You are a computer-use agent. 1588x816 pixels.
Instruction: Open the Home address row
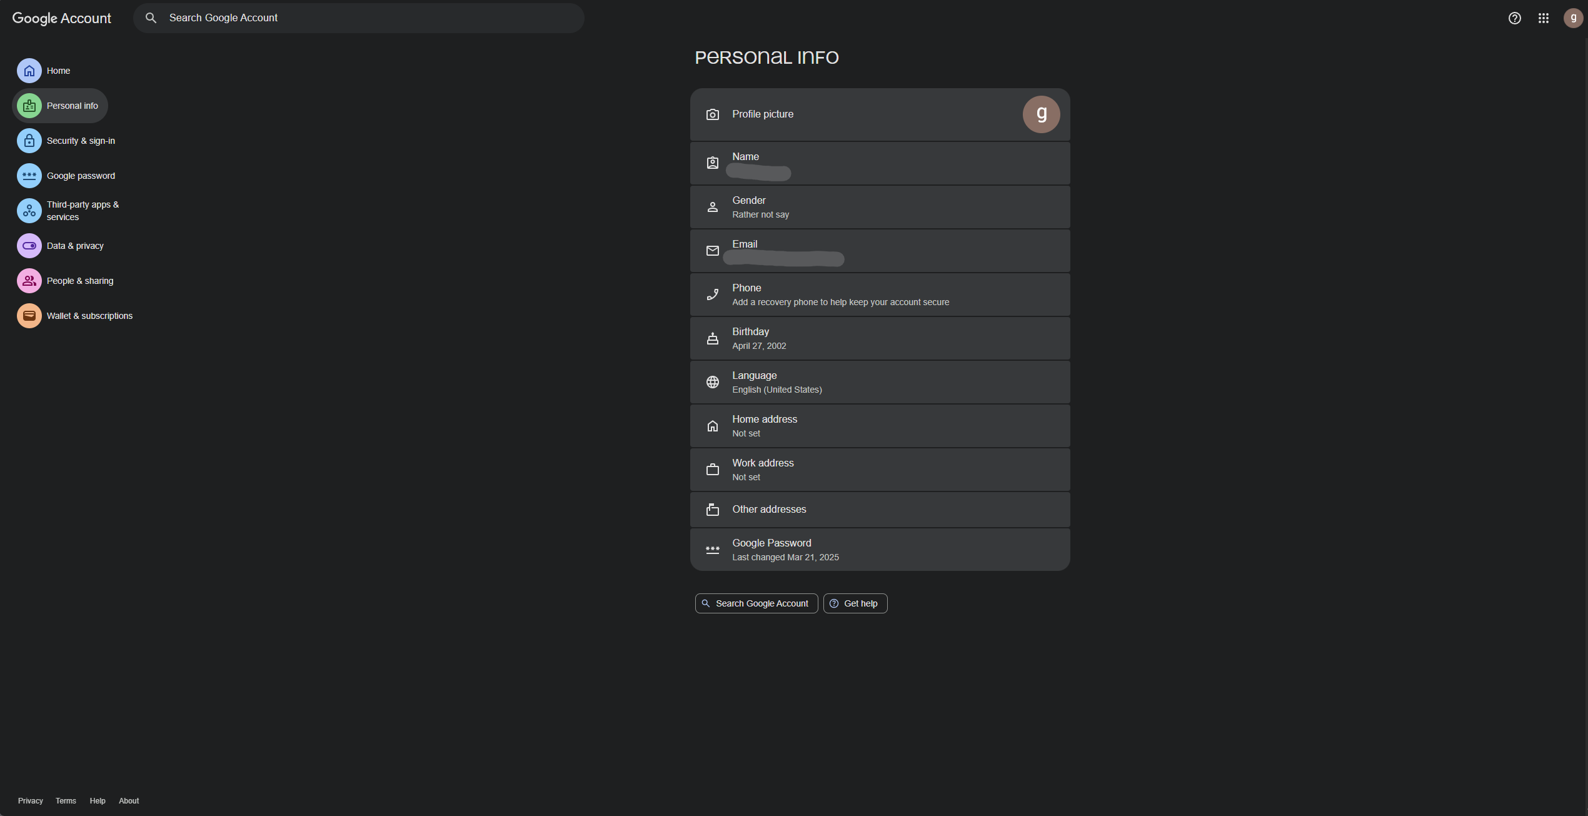click(x=879, y=426)
